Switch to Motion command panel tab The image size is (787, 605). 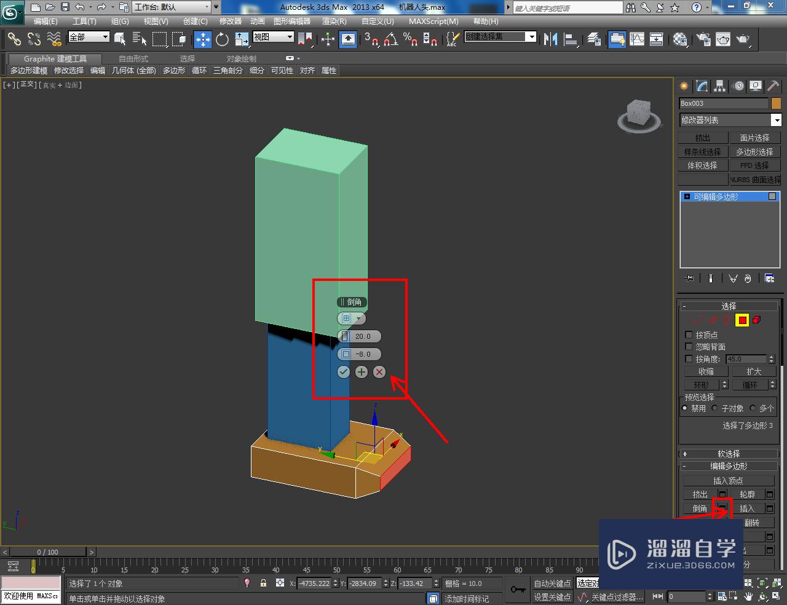738,86
